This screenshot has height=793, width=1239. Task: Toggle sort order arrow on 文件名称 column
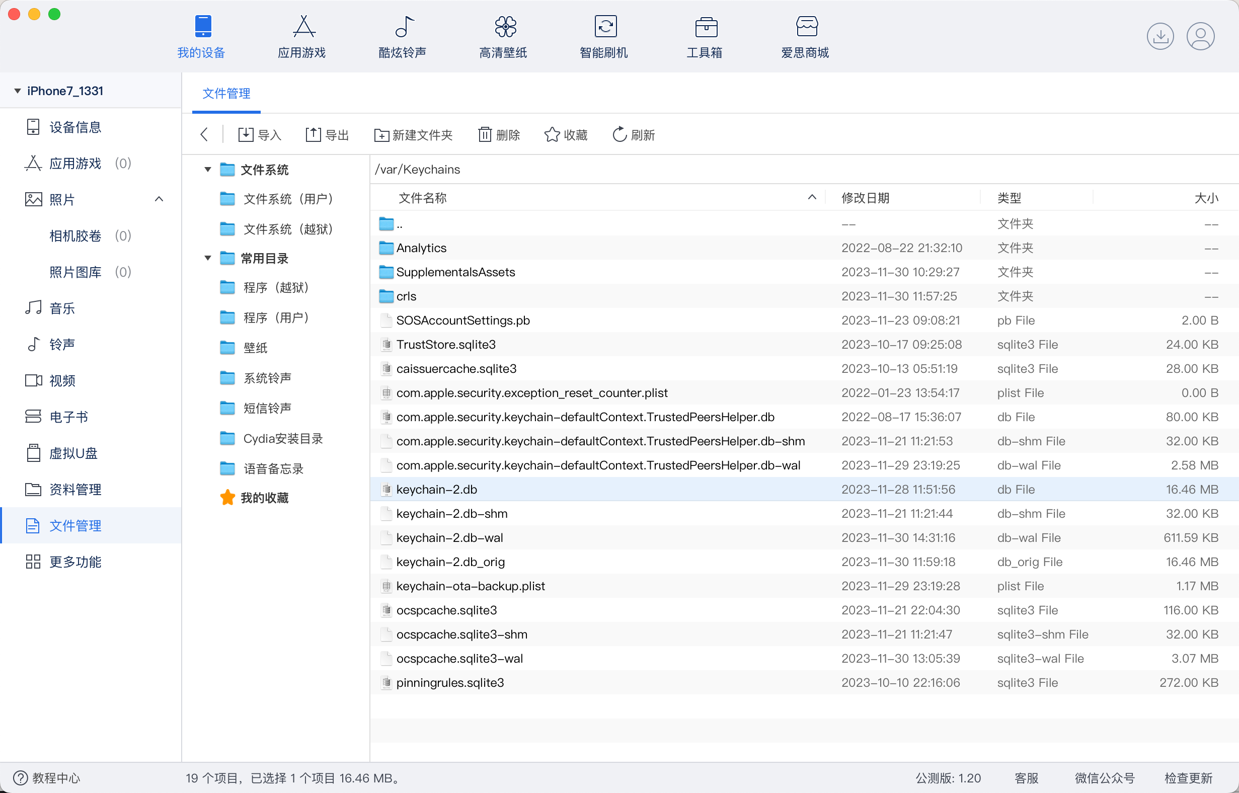(812, 197)
